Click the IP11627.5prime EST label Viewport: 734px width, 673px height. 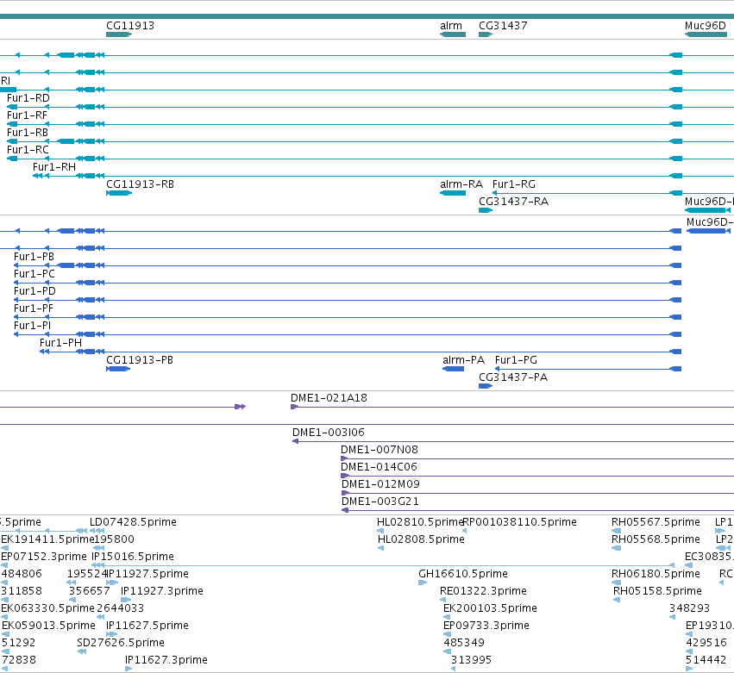[x=147, y=626]
